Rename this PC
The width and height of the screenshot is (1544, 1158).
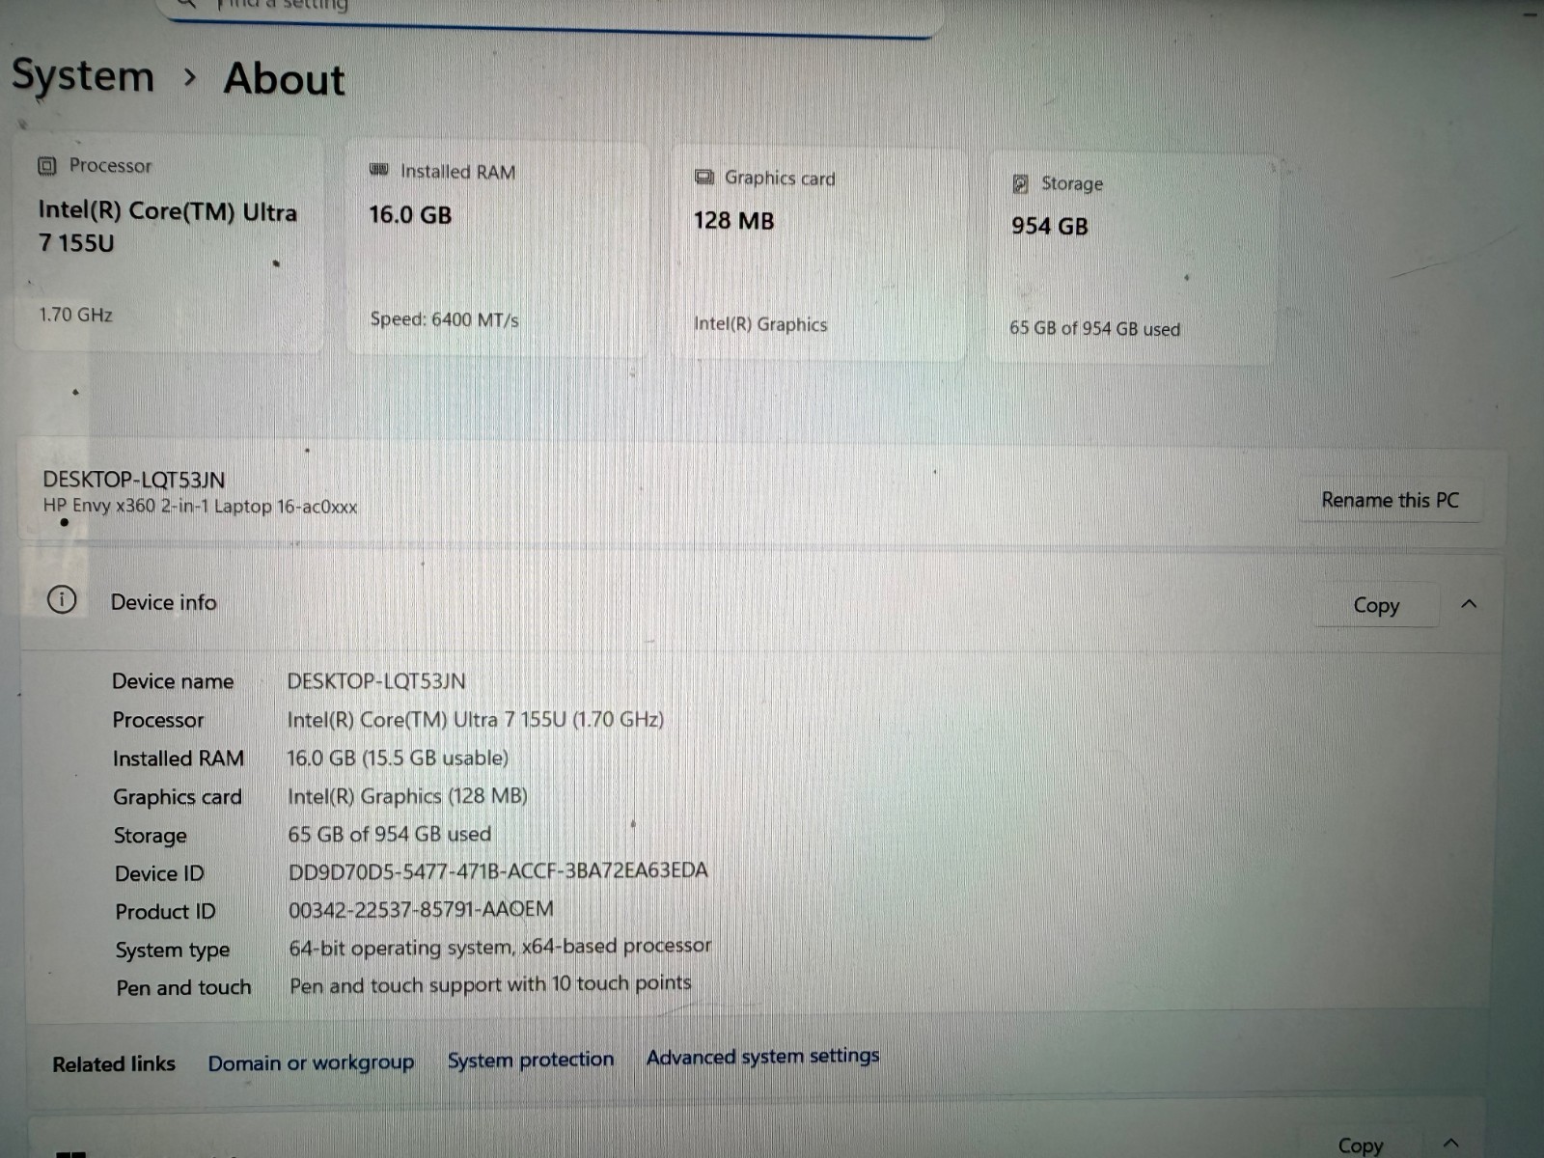[x=1390, y=500]
